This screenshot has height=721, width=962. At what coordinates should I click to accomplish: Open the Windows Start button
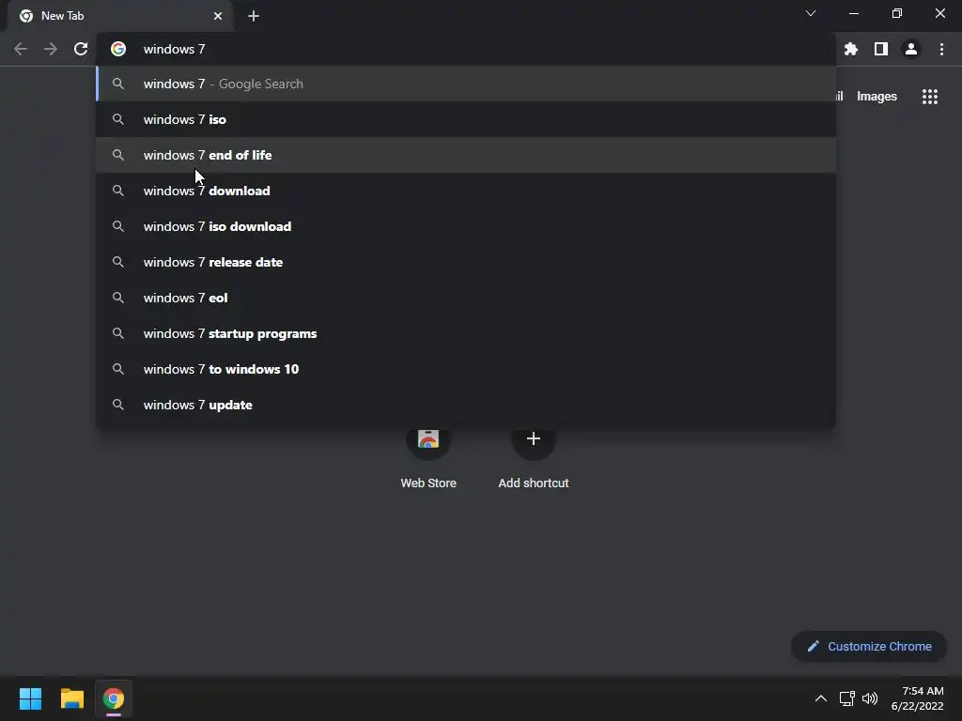30,698
